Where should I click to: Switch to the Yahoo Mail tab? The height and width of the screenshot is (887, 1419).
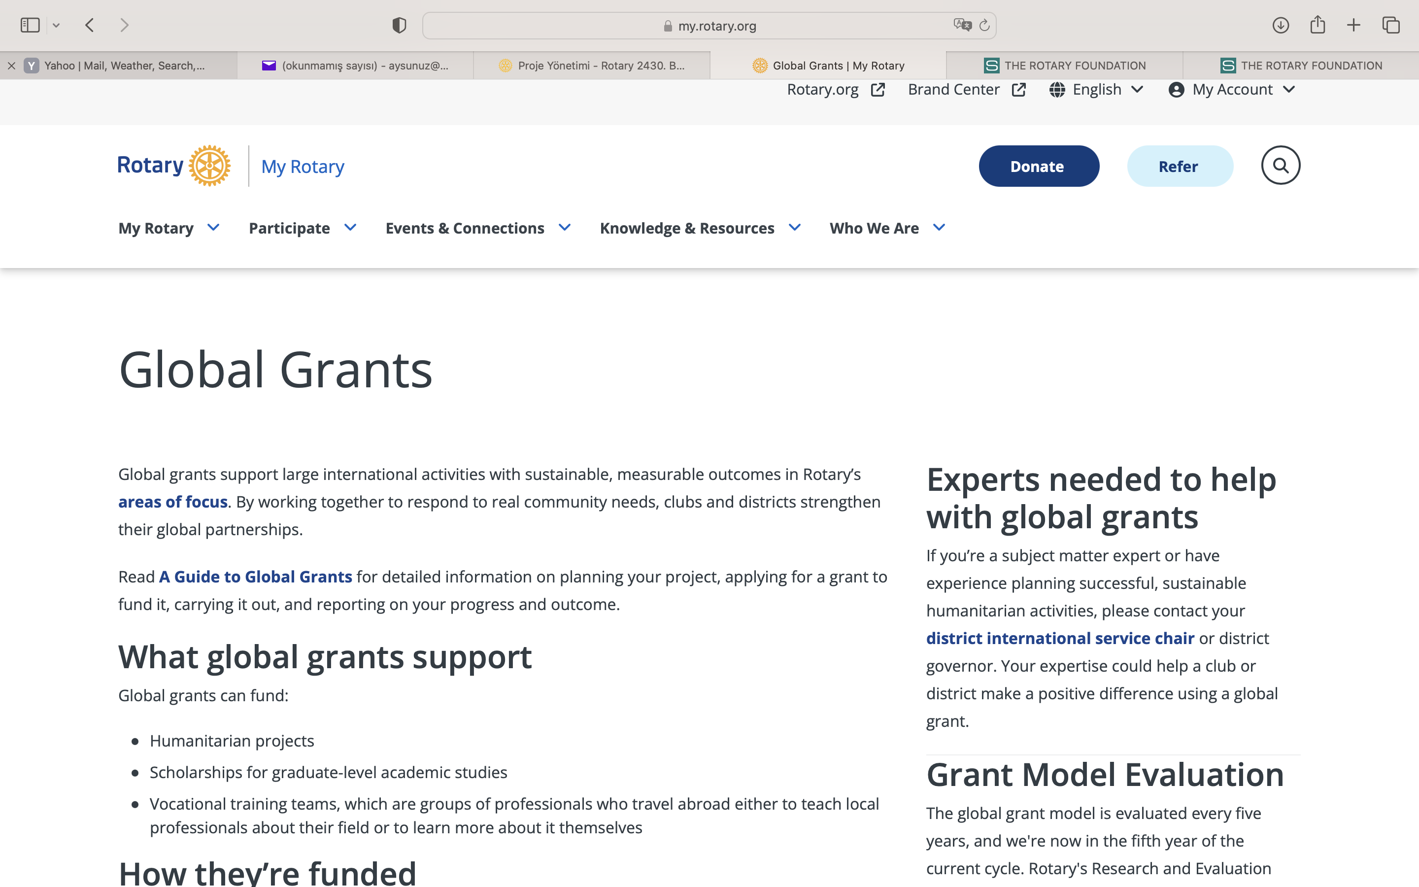119,66
